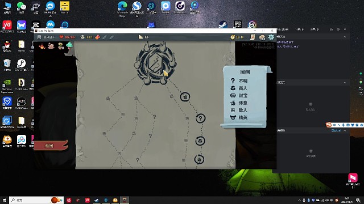This screenshot has height=204, width=364.
Task: Select the circled rest campfire node near boss
Action: [185, 97]
